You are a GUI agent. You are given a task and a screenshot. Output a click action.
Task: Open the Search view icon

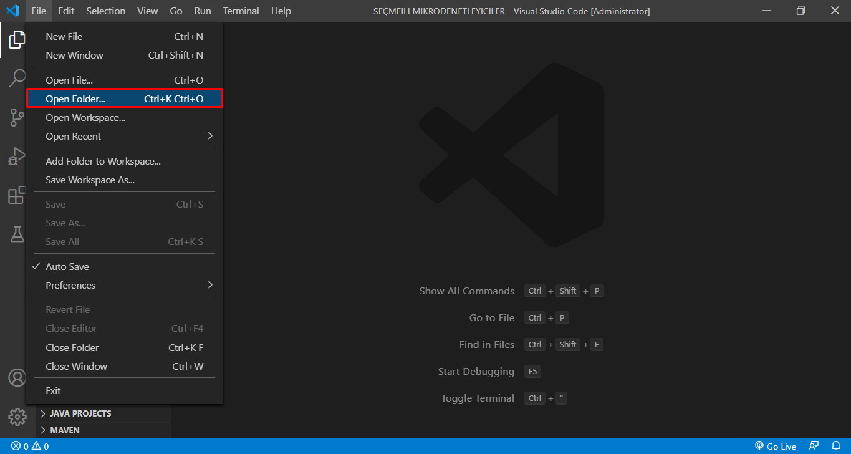(17, 79)
